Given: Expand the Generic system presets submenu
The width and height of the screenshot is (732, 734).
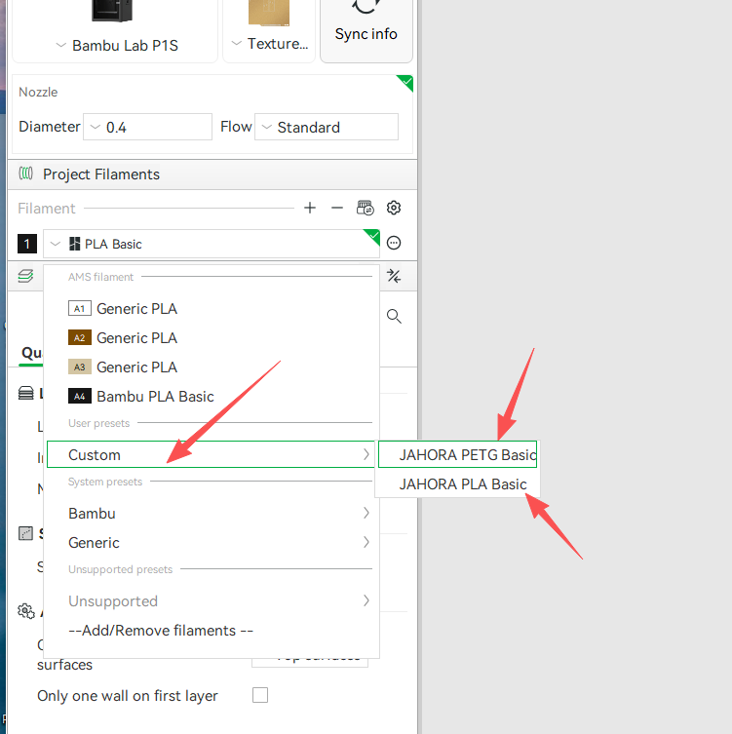Looking at the screenshot, I should 212,542.
